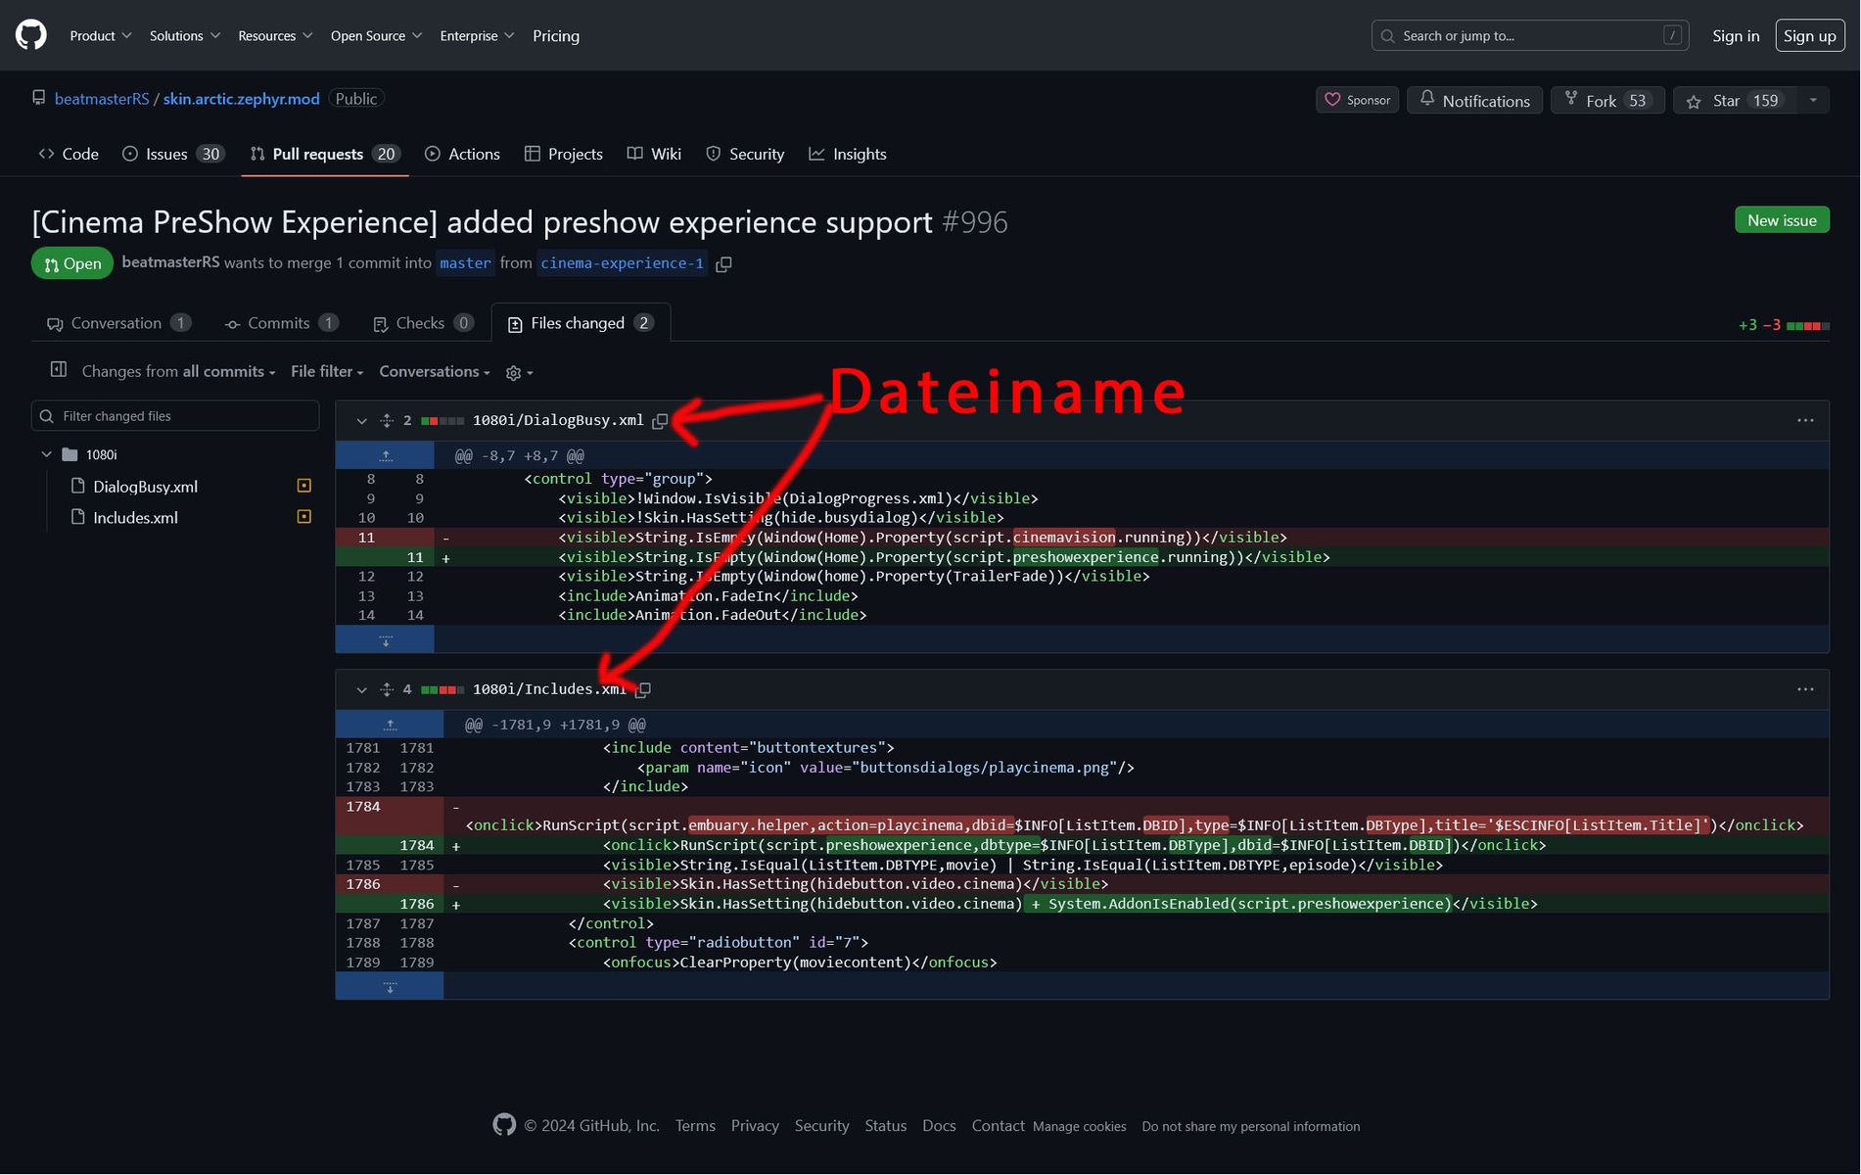Open the Open Source menu
Screen dimensions: 1861x1175
click(376, 36)
